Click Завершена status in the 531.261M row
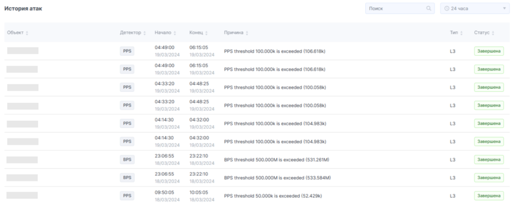The image size is (513, 209). pos(489,159)
